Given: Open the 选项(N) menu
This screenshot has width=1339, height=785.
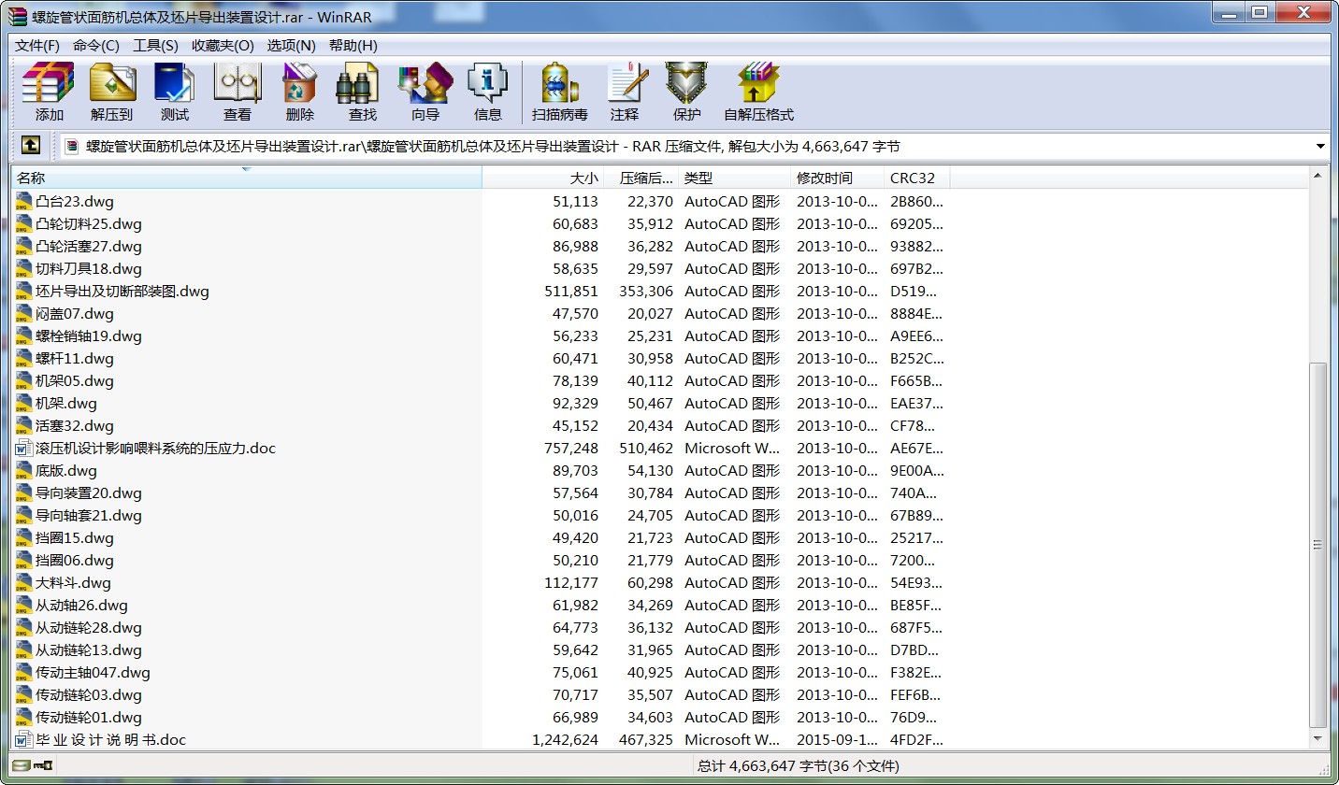Looking at the screenshot, I should 291,45.
